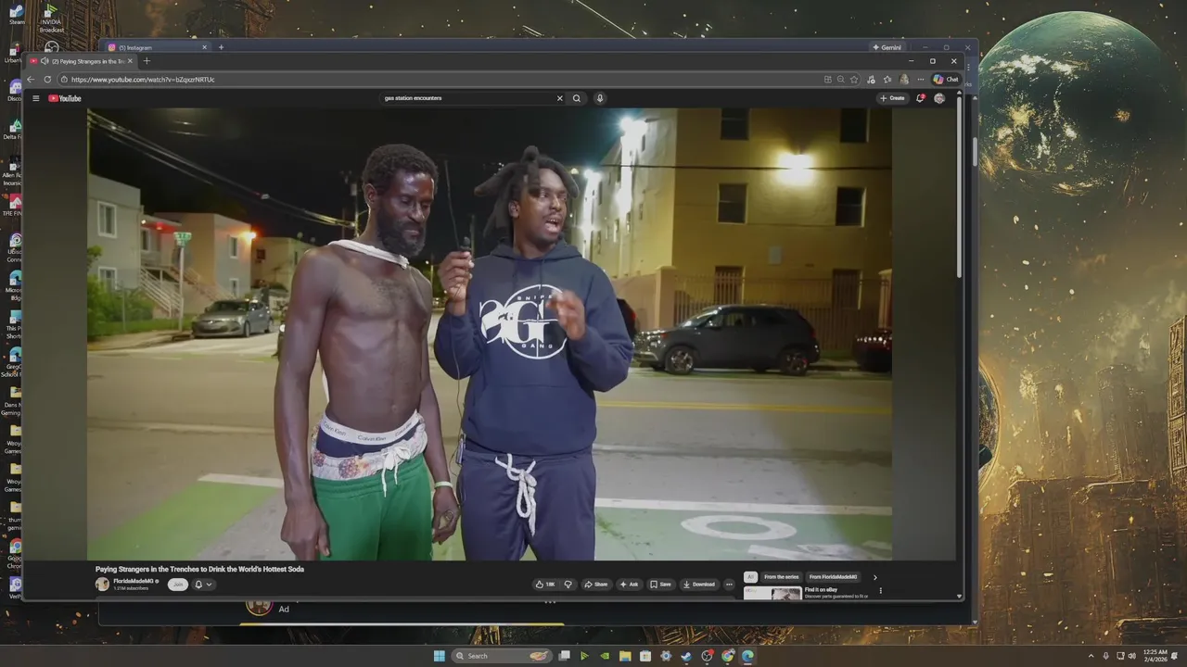
Task: Click the YouTube search magnifier button
Action: tap(577, 98)
